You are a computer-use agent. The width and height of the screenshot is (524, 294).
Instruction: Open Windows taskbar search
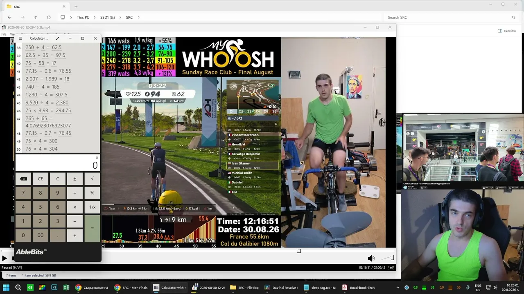click(x=18, y=287)
